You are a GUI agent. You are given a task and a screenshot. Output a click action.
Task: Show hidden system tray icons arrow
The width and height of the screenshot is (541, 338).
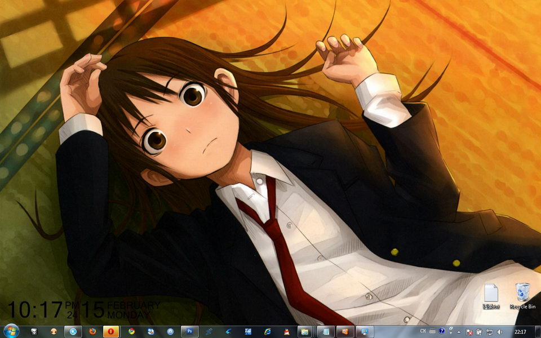tap(460, 332)
